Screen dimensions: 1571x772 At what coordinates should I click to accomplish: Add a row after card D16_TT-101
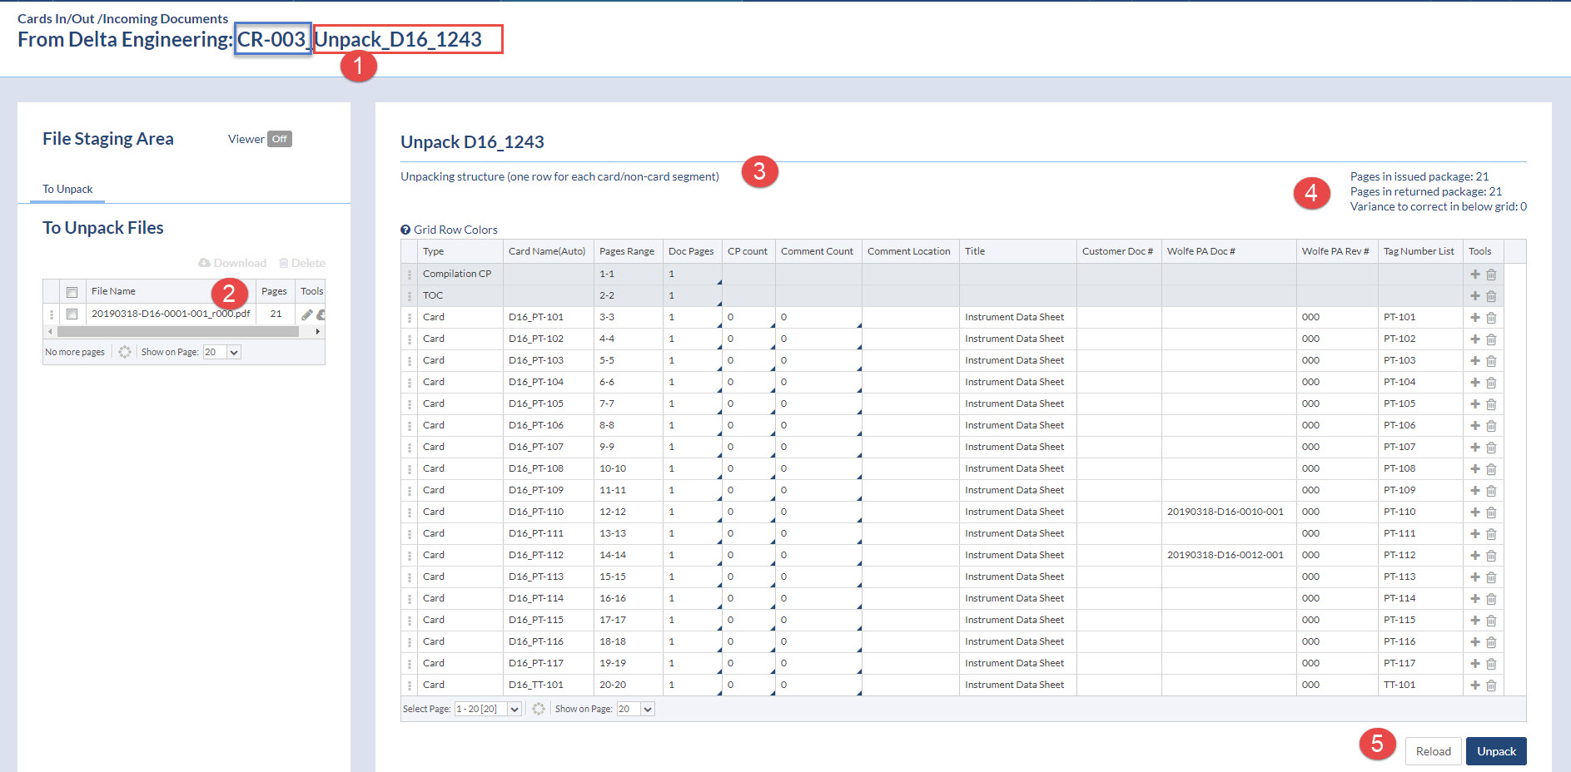click(1474, 685)
